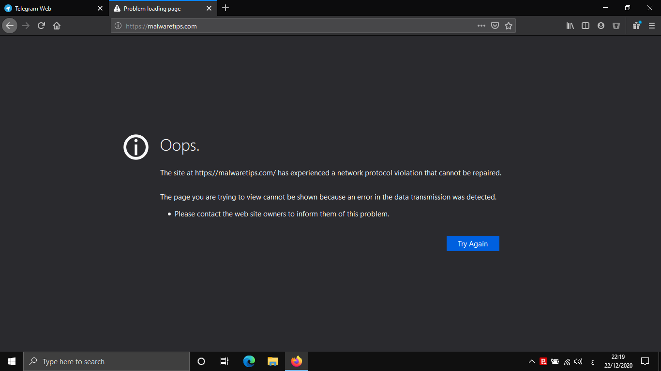The image size is (661, 371).
Task: Close the Problem loading page tab
Action: pyautogui.click(x=209, y=8)
